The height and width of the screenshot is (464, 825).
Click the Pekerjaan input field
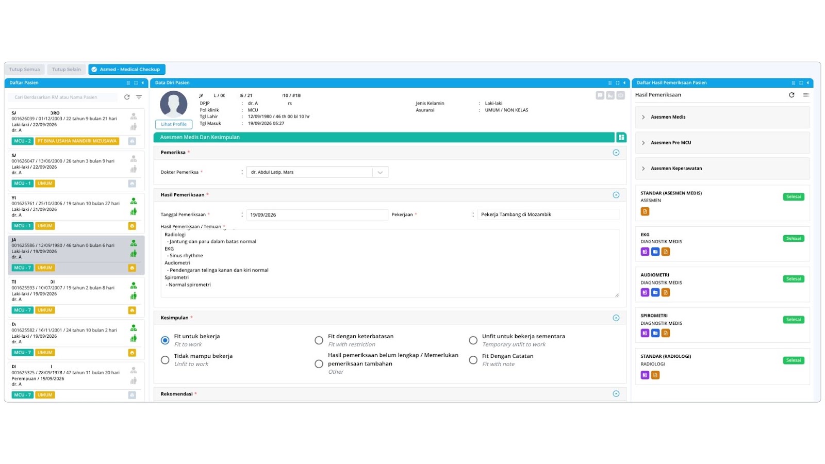548,214
